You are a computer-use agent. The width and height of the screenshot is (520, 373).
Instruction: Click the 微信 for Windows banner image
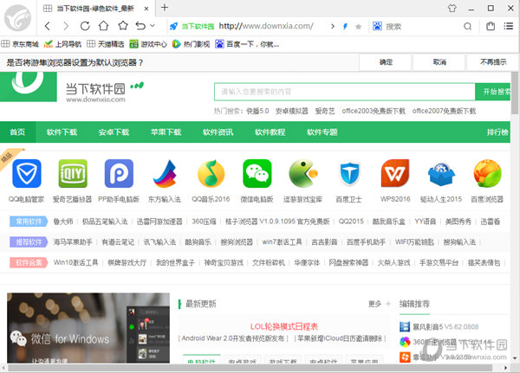coord(88,328)
